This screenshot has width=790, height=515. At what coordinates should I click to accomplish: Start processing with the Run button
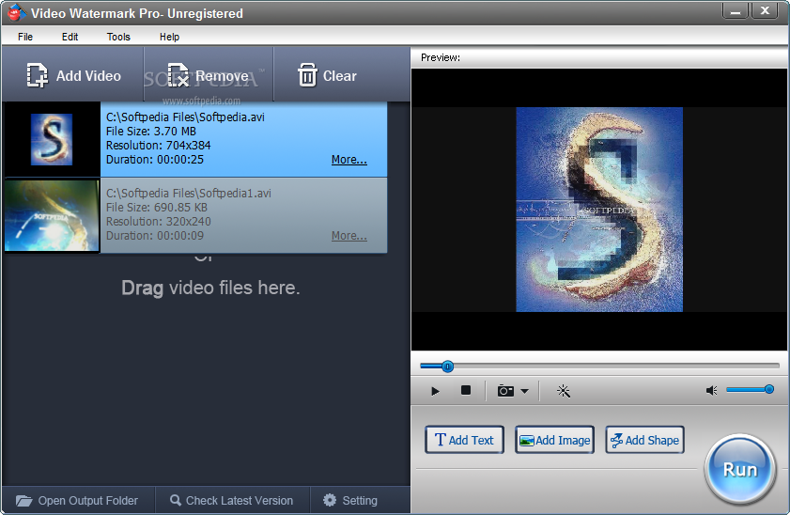pos(739,469)
